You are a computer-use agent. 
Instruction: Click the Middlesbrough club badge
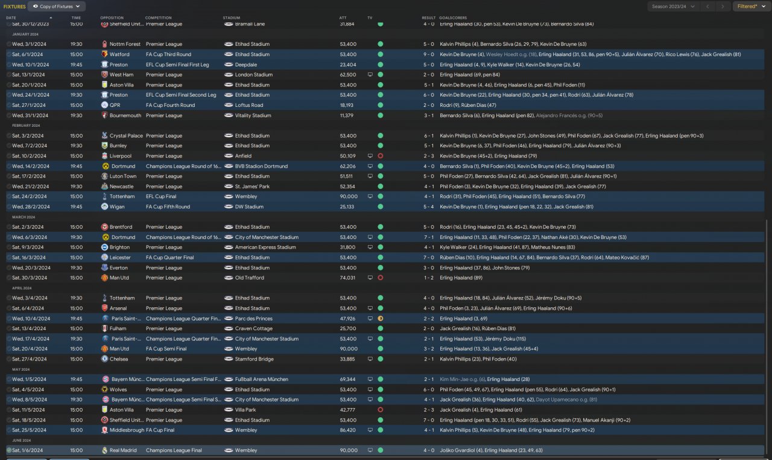tap(105, 430)
